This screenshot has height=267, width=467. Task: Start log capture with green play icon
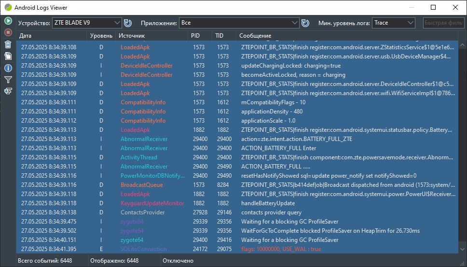(x=8, y=21)
